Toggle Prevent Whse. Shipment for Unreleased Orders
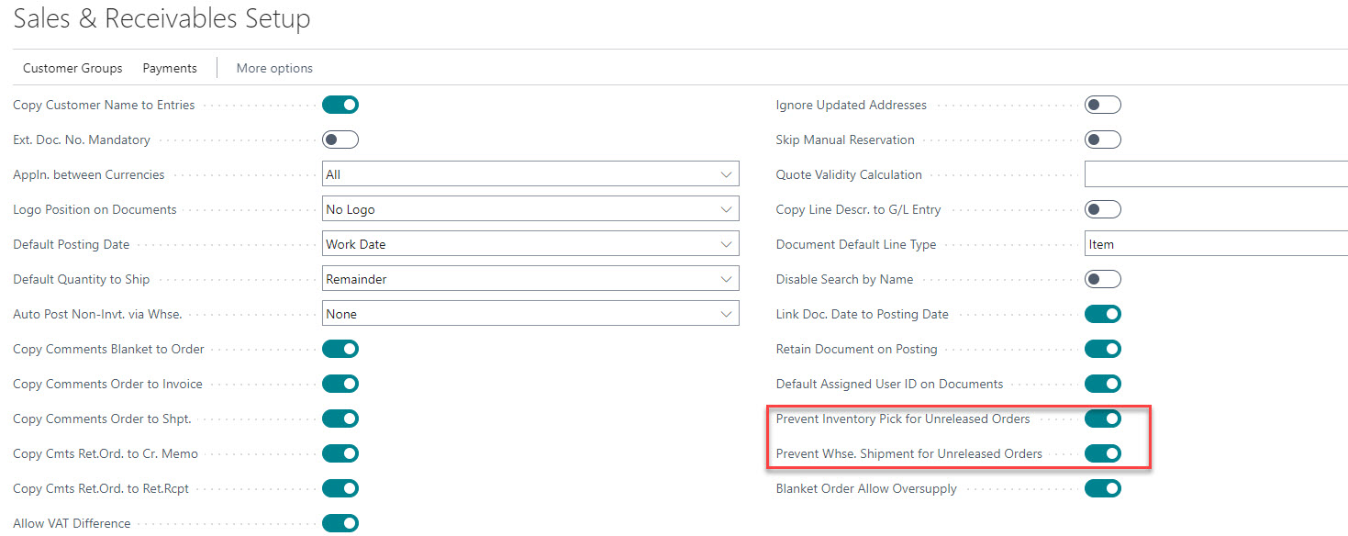The height and width of the screenshot is (536, 1348). [1102, 453]
